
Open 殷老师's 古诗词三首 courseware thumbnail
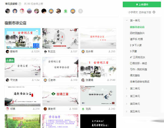click(22, 38)
